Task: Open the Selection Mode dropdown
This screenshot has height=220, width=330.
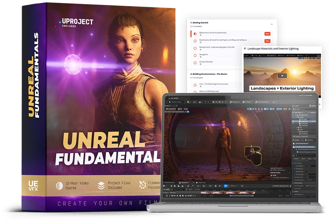Action: coord(176,102)
